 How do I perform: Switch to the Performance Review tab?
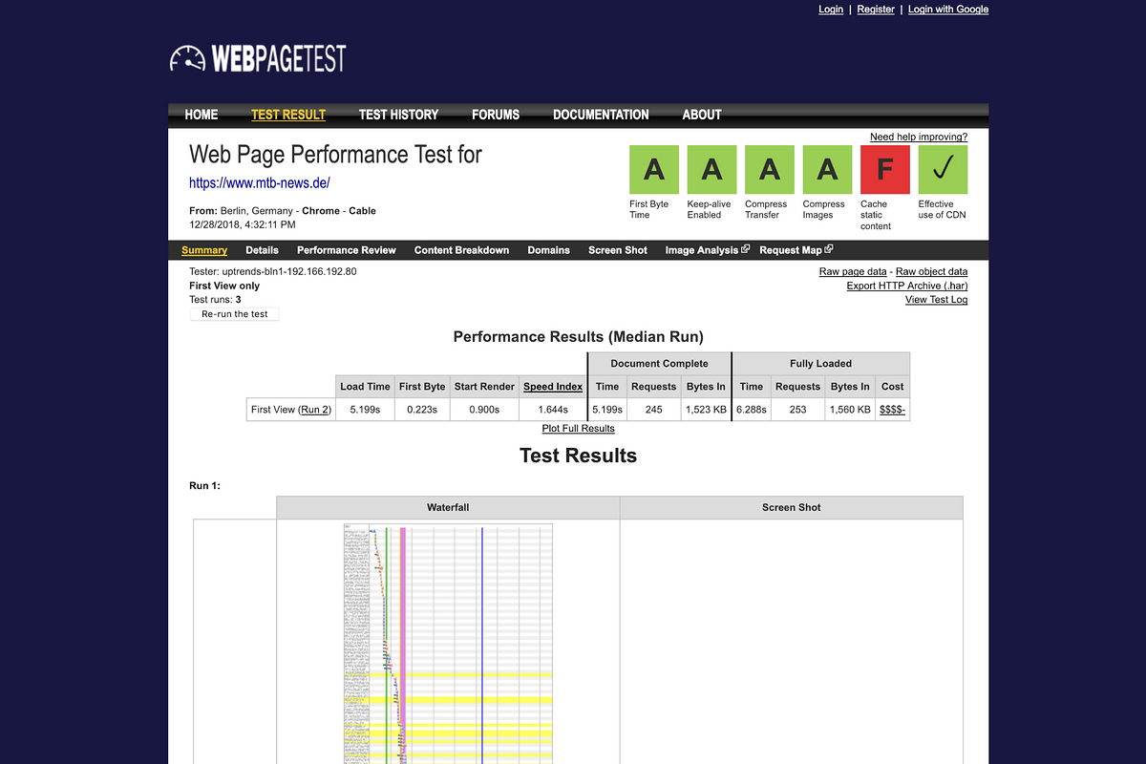click(x=347, y=250)
